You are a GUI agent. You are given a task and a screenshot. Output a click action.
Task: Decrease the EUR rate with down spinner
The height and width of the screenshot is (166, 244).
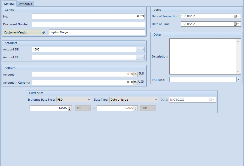point(135,109)
